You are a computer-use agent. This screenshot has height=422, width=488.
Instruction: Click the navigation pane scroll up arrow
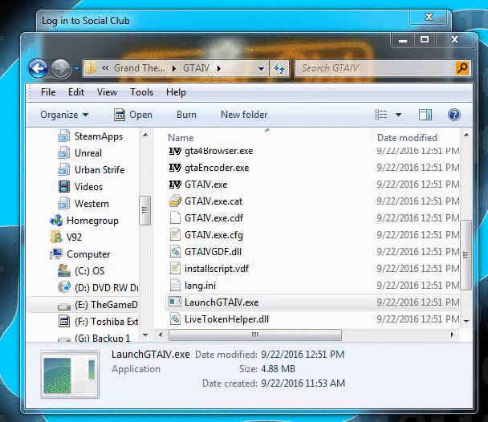[145, 135]
